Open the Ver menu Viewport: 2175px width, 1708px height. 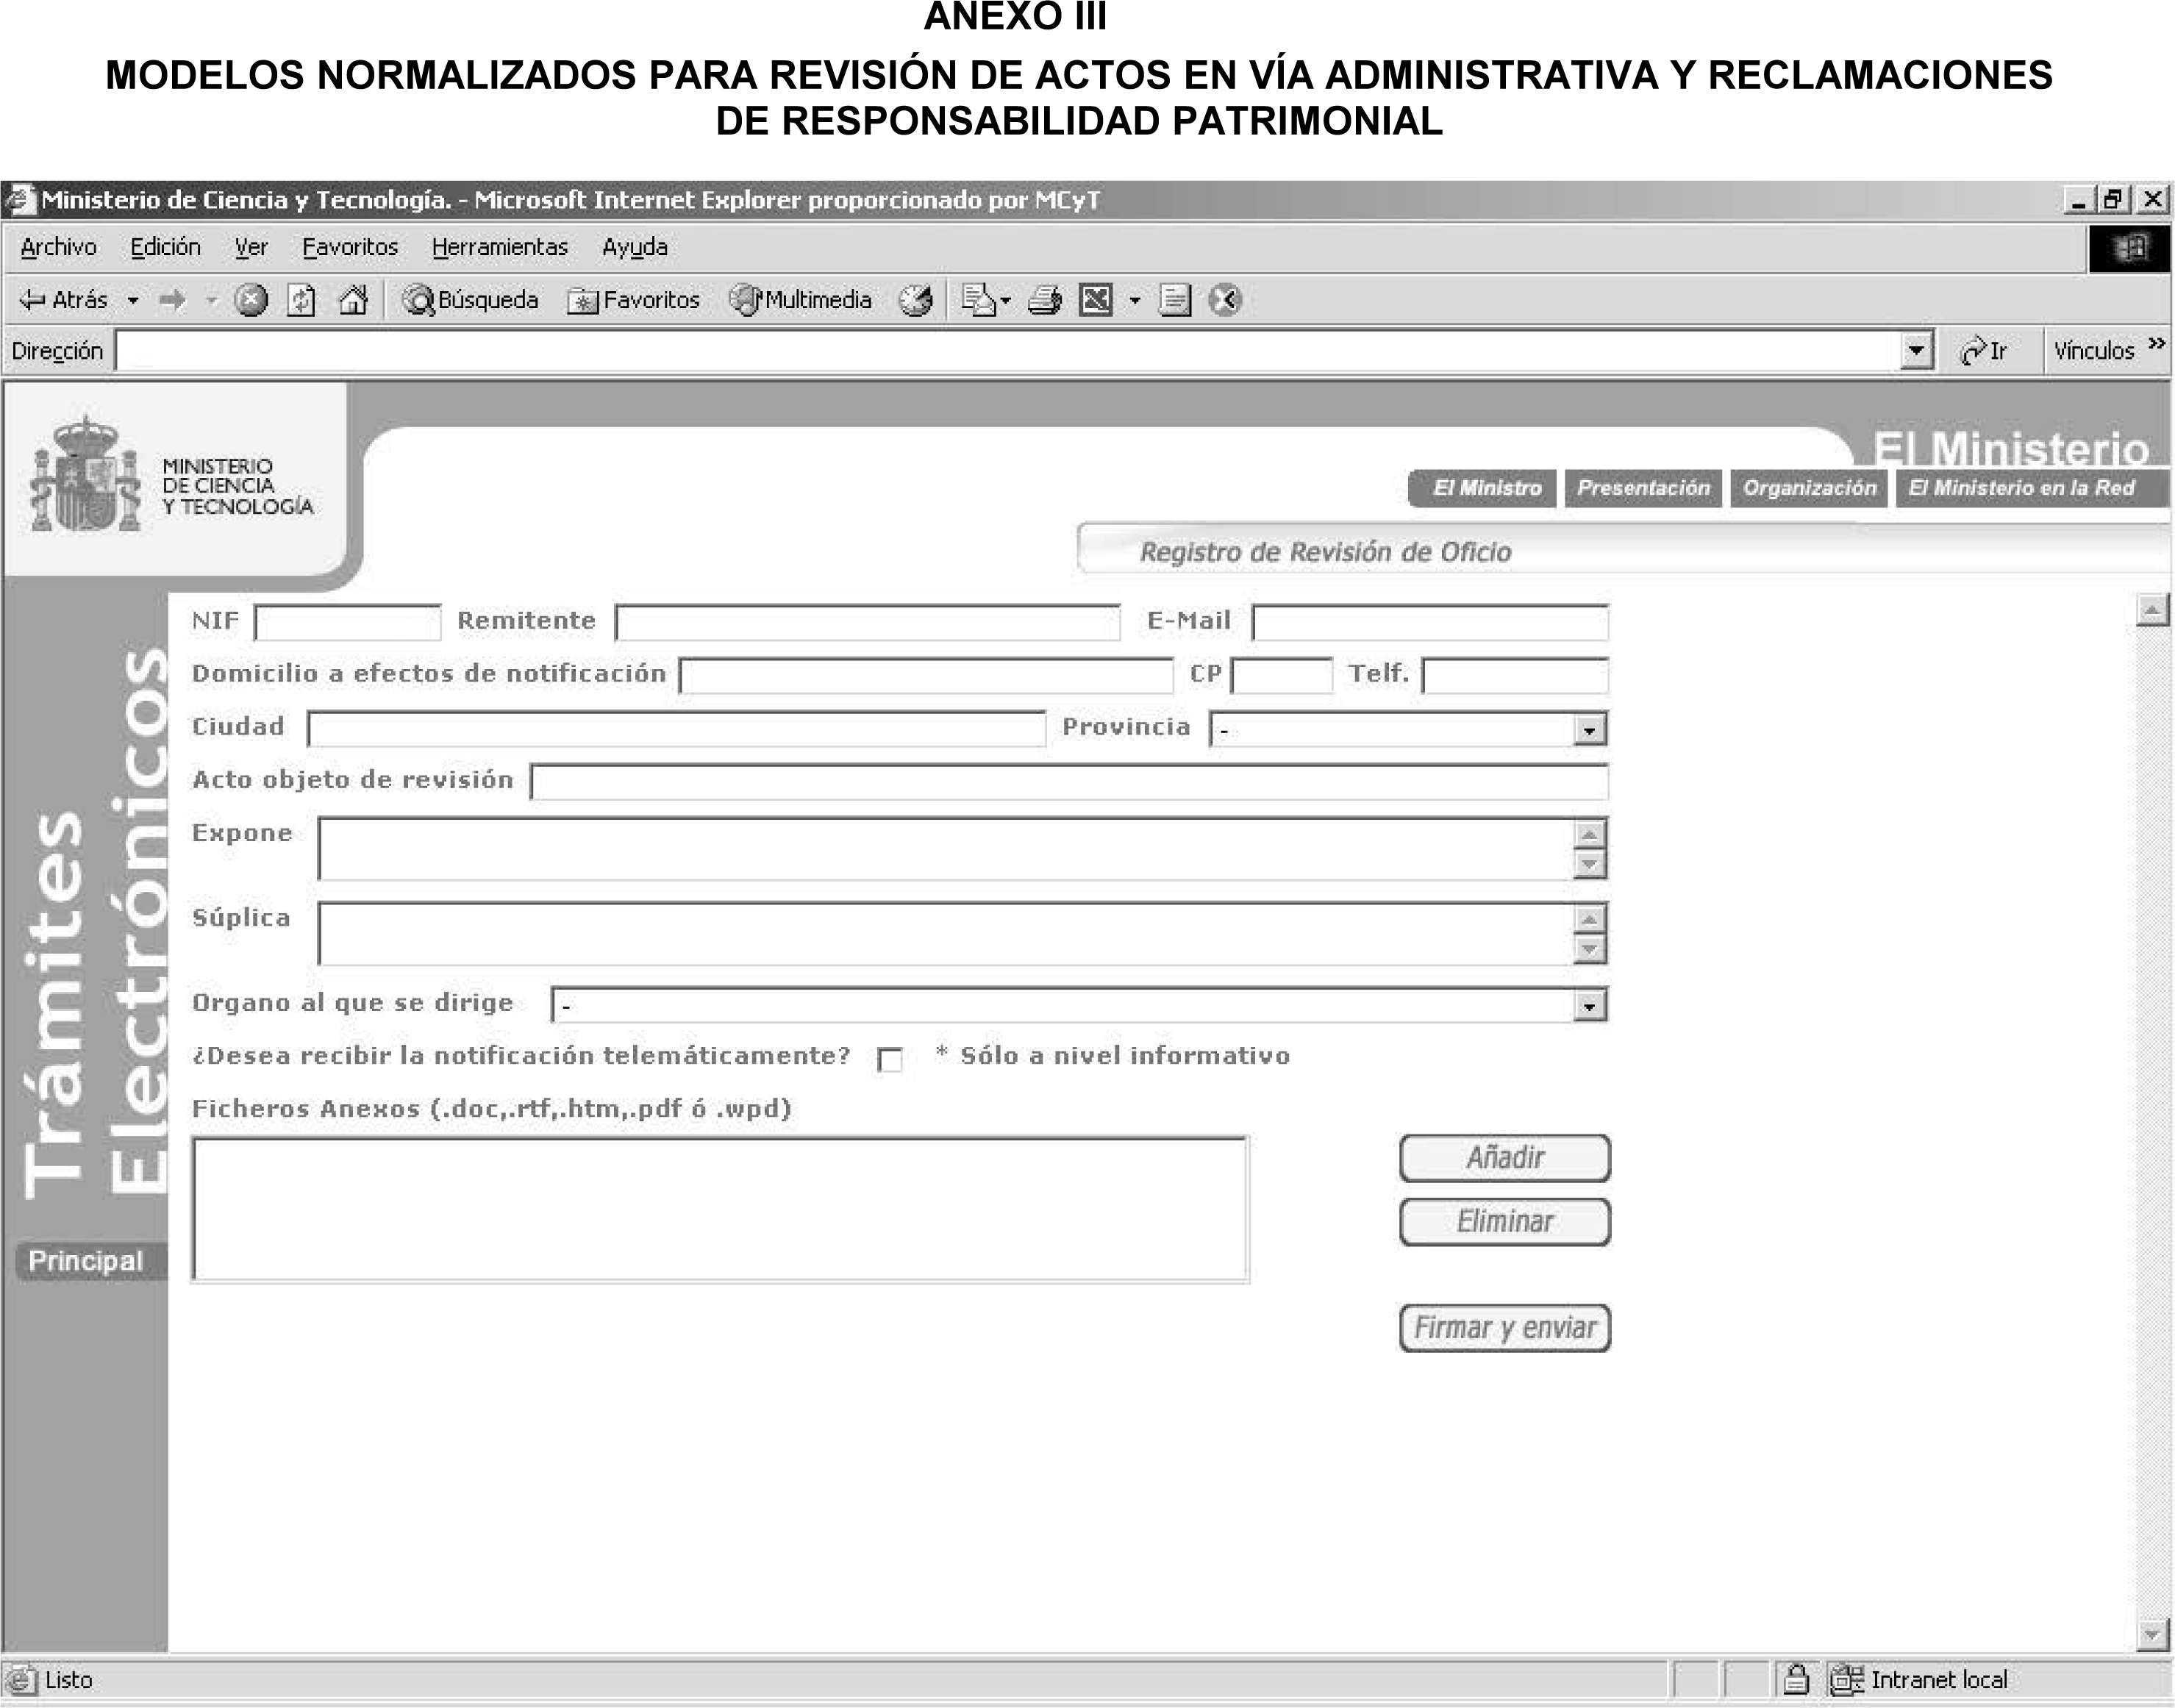(251, 247)
